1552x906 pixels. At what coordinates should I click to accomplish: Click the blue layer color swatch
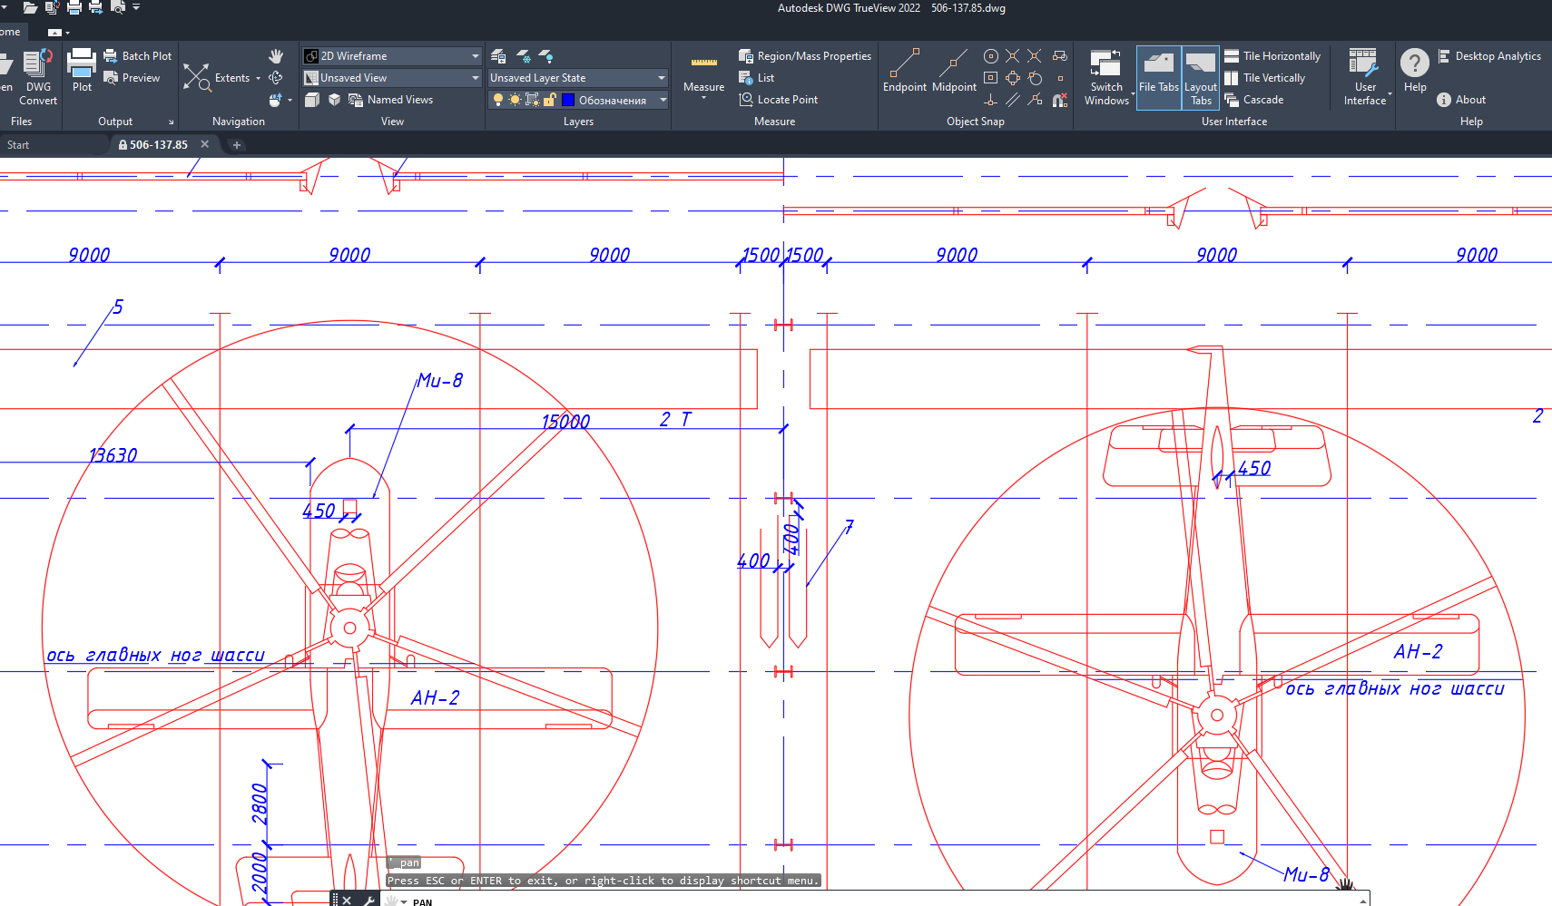tap(568, 100)
